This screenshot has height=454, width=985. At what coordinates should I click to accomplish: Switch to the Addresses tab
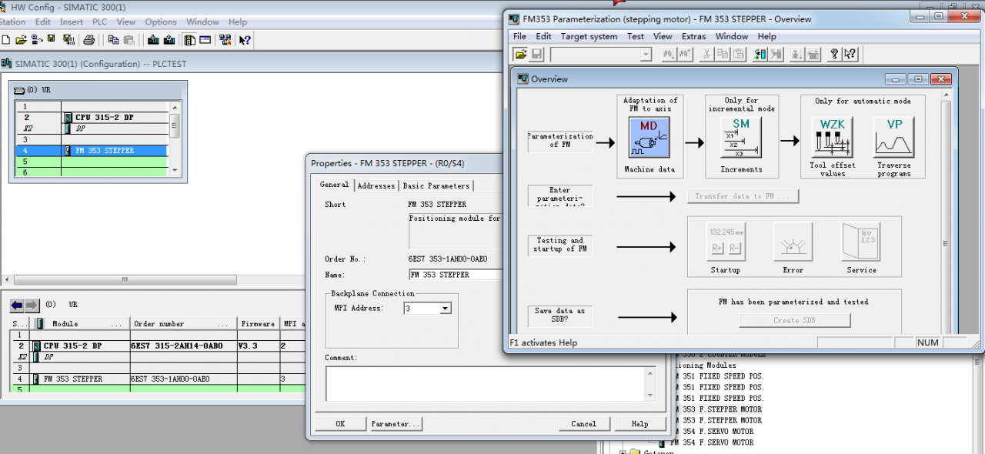coord(376,185)
